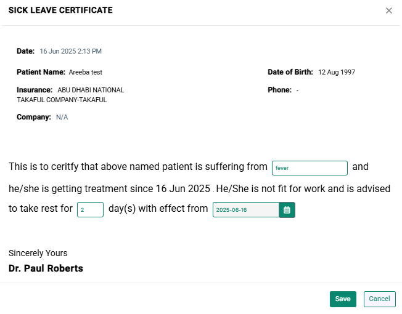Cancel the sick leave certificate
This screenshot has height=314, width=402.
click(379, 299)
